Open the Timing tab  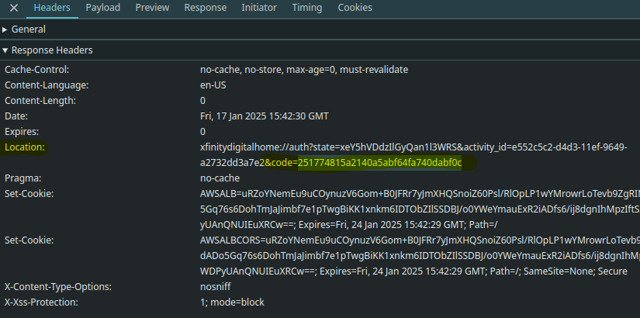point(307,8)
